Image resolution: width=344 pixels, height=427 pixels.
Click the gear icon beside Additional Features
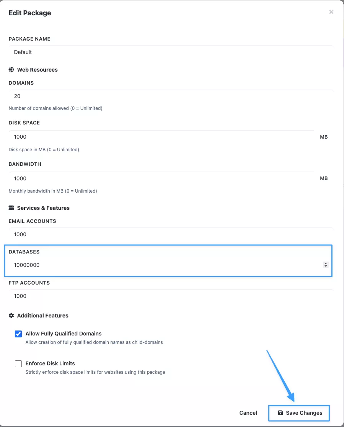tap(11, 316)
